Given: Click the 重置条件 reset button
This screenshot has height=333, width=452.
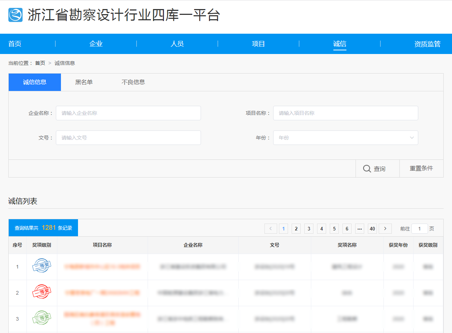Looking at the screenshot, I should [x=421, y=168].
